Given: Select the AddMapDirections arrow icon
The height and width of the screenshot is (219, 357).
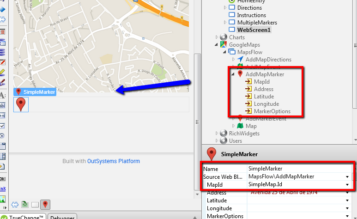Looking at the screenshot, I should [240, 60].
